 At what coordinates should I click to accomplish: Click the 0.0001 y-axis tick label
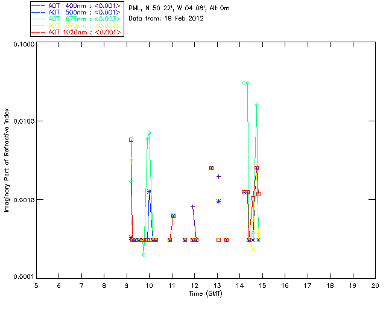(x=24, y=277)
